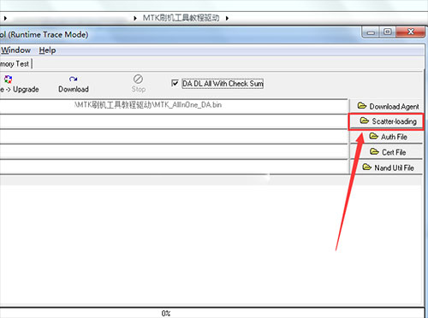Expand breadcrumb arrow before MTK刷机工具教程驱动
The image size is (428, 318).
[135, 18]
